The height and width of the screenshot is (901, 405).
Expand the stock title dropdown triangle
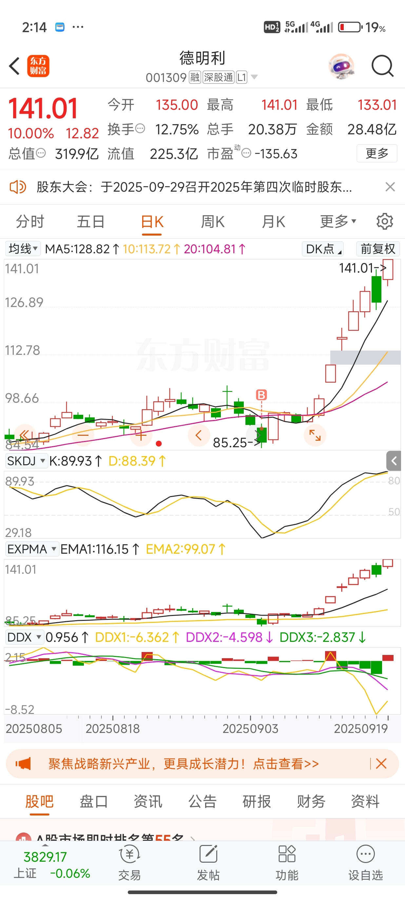click(254, 77)
